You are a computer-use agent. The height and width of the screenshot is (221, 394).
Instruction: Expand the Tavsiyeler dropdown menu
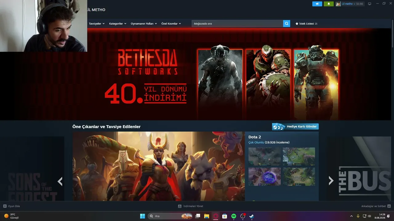pos(97,24)
